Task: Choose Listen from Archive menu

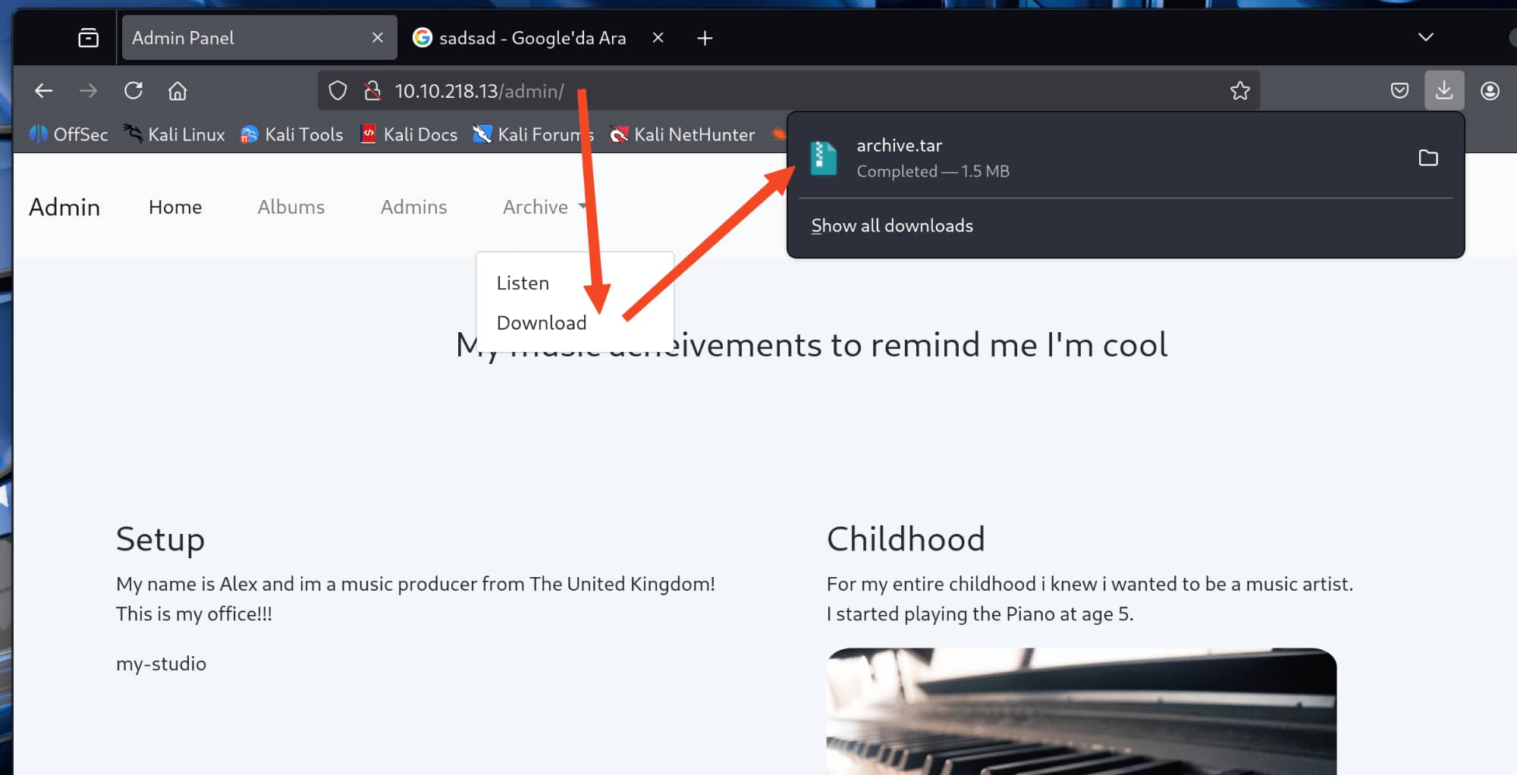Action: coord(523,283)
